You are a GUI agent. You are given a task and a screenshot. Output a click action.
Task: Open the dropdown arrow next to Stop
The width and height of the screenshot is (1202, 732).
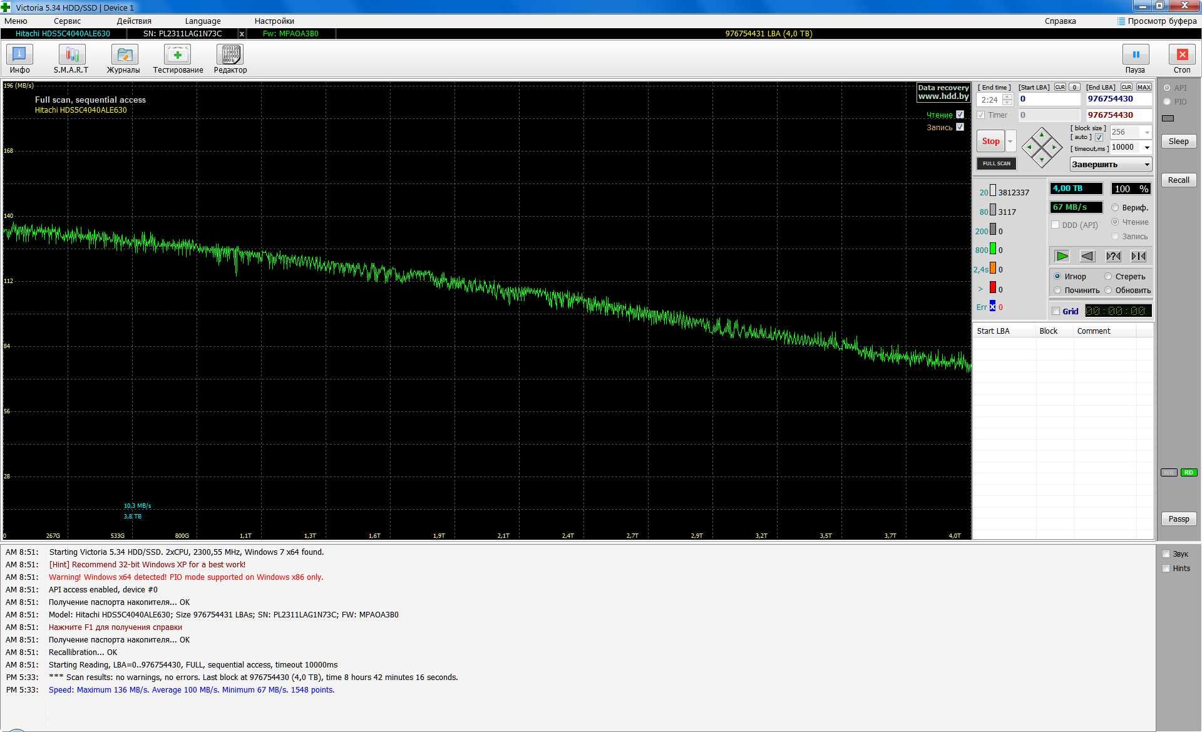[1010, 141]
